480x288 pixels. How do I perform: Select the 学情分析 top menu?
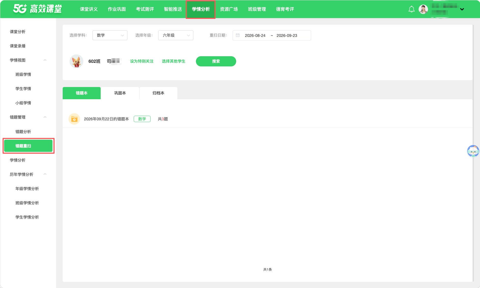click(201, 9)
